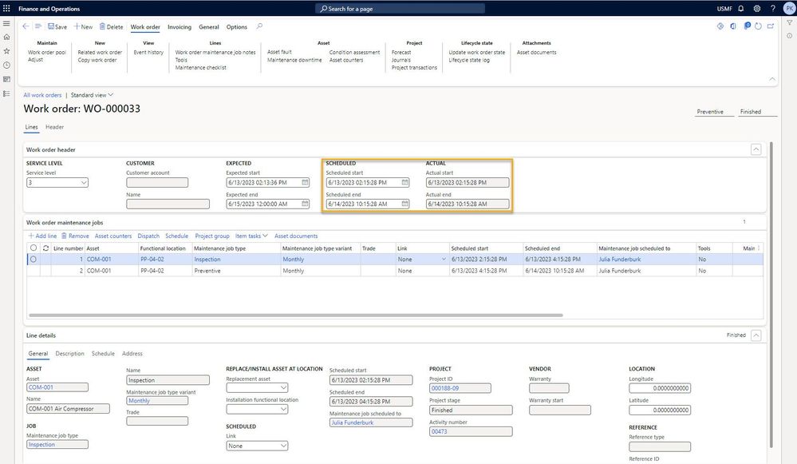
Task: Open Replacement asset dropdown
Action: pyautogui.click(x=284, y=387)
